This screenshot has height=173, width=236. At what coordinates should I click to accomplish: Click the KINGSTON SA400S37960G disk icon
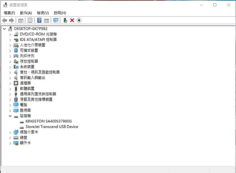(22, 122)
